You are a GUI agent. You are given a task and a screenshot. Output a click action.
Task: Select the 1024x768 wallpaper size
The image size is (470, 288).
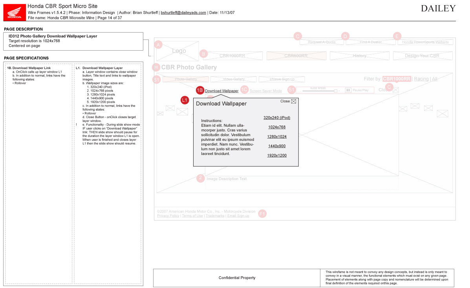click(277, 127)
